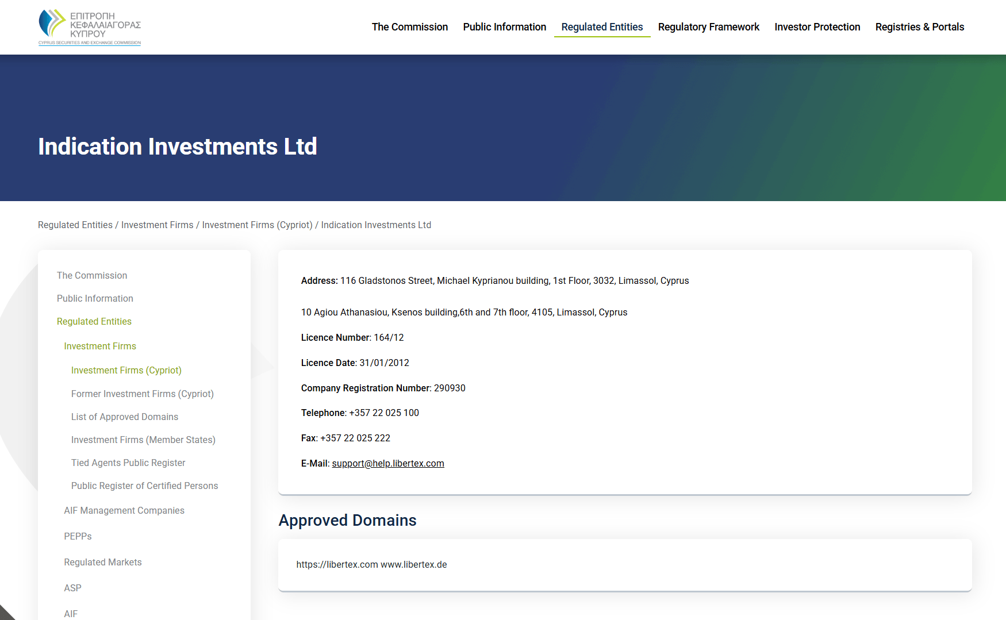Open Investment Firms (Member States) sidebar item
This screenshot has height=620, width=1006.
[143, 440]
